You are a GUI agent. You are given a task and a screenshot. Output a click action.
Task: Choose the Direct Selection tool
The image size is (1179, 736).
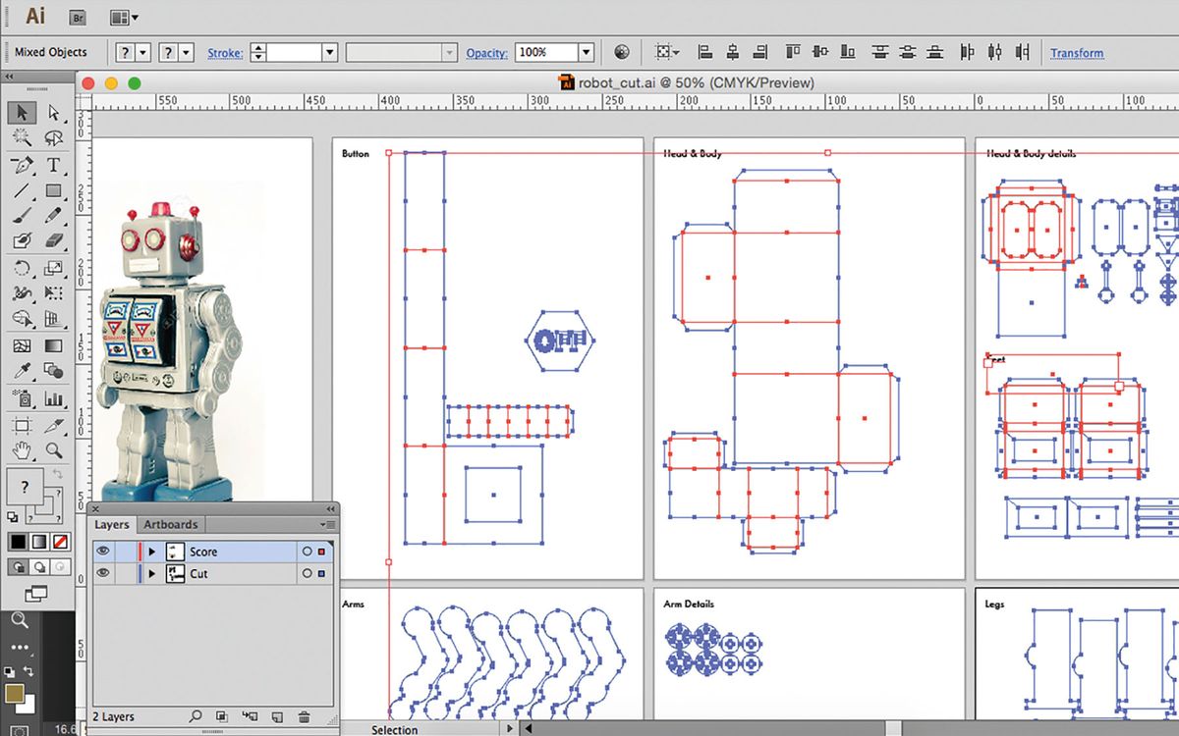53,113
